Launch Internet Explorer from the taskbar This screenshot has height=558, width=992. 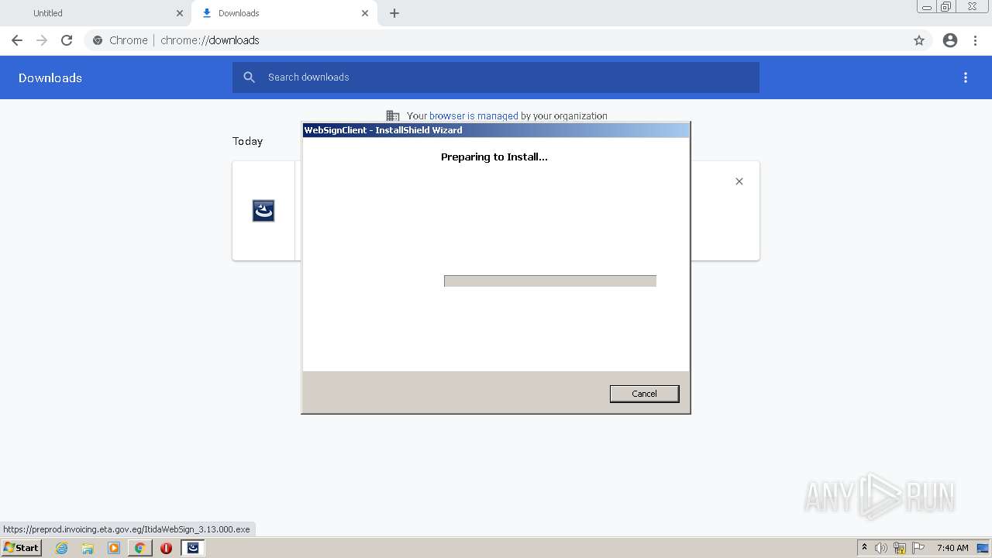click(x=62, y=548)
